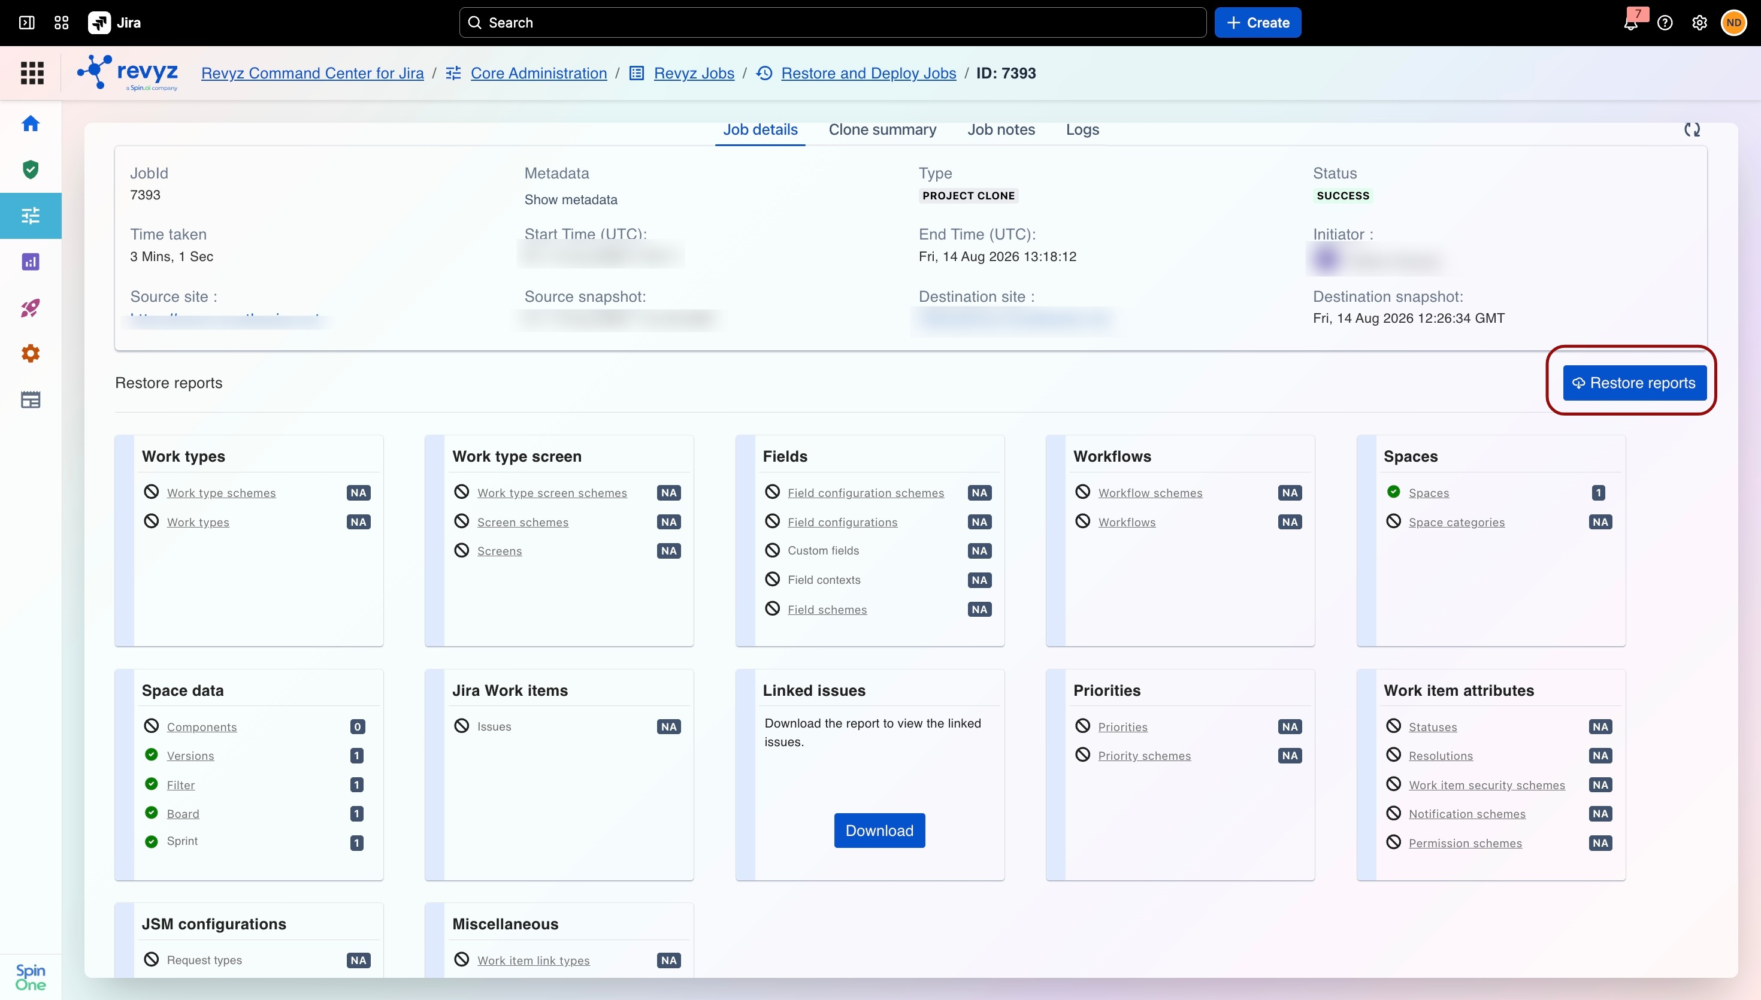Open the Notification schemes link
Viewport: 1761px width, 1000px height.
(1467, 814)
